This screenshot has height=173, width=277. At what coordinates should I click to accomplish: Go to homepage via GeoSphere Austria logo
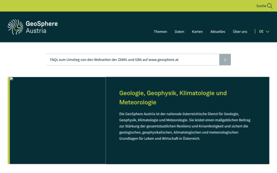pos(33,27)
